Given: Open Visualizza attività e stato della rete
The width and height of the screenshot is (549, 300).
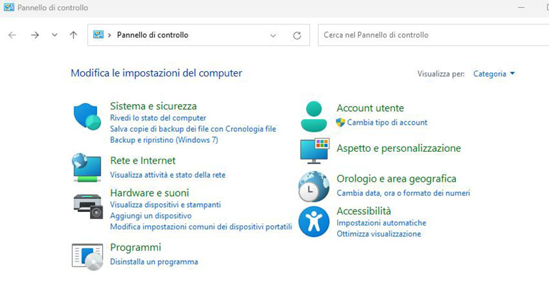Looking at the screenshot, I should coord(168,175).
